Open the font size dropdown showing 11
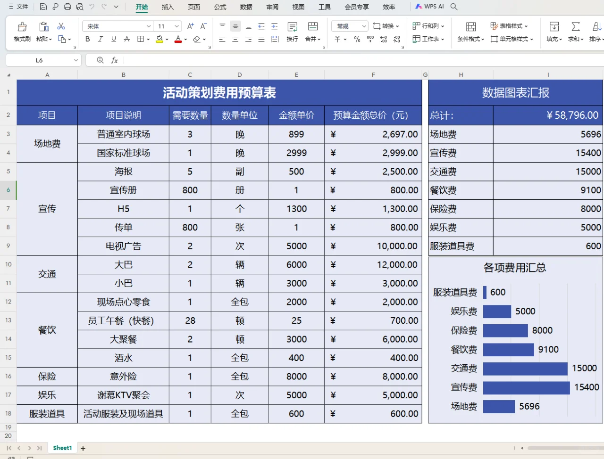The image size is (604, 459). (176, 26)
